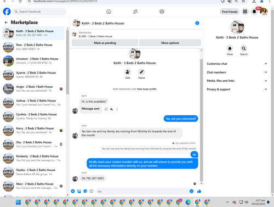Go back with the Marketplace arrow
Screen dimensions: 274x207
6,23
